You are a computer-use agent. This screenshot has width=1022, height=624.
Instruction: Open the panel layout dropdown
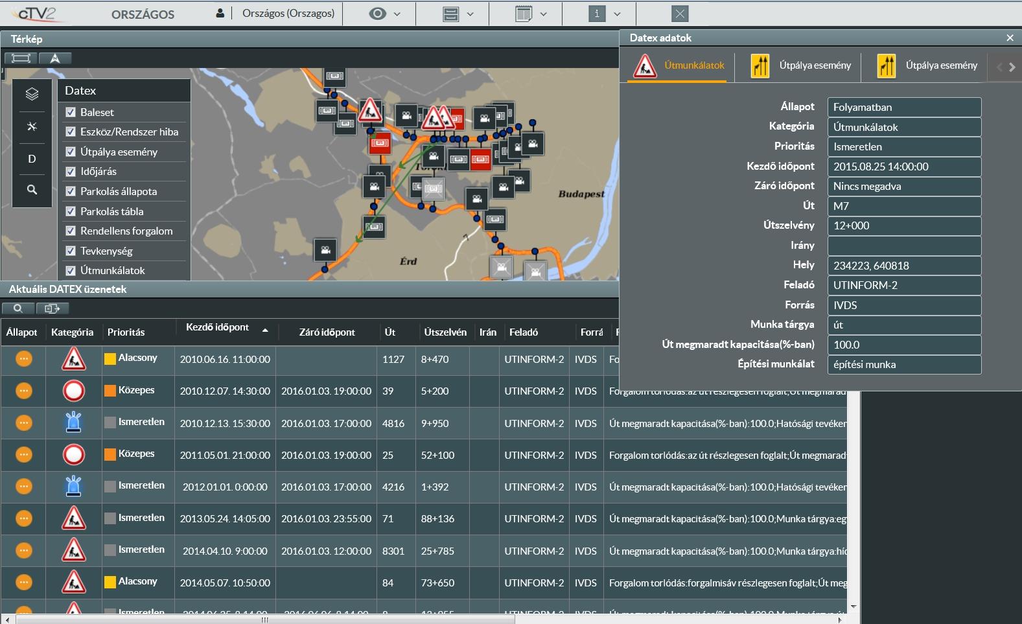click(458, 14)
